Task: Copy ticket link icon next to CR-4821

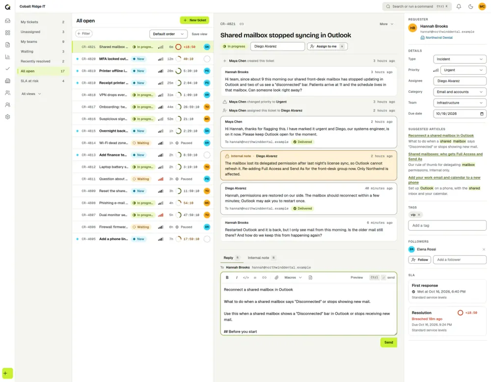Action: click(x=242, y=24)
